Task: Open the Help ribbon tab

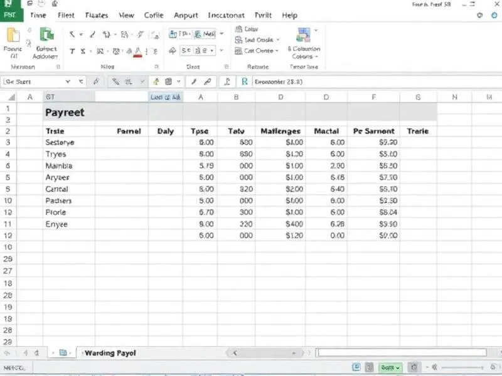Action: click(x=289, y=15)
